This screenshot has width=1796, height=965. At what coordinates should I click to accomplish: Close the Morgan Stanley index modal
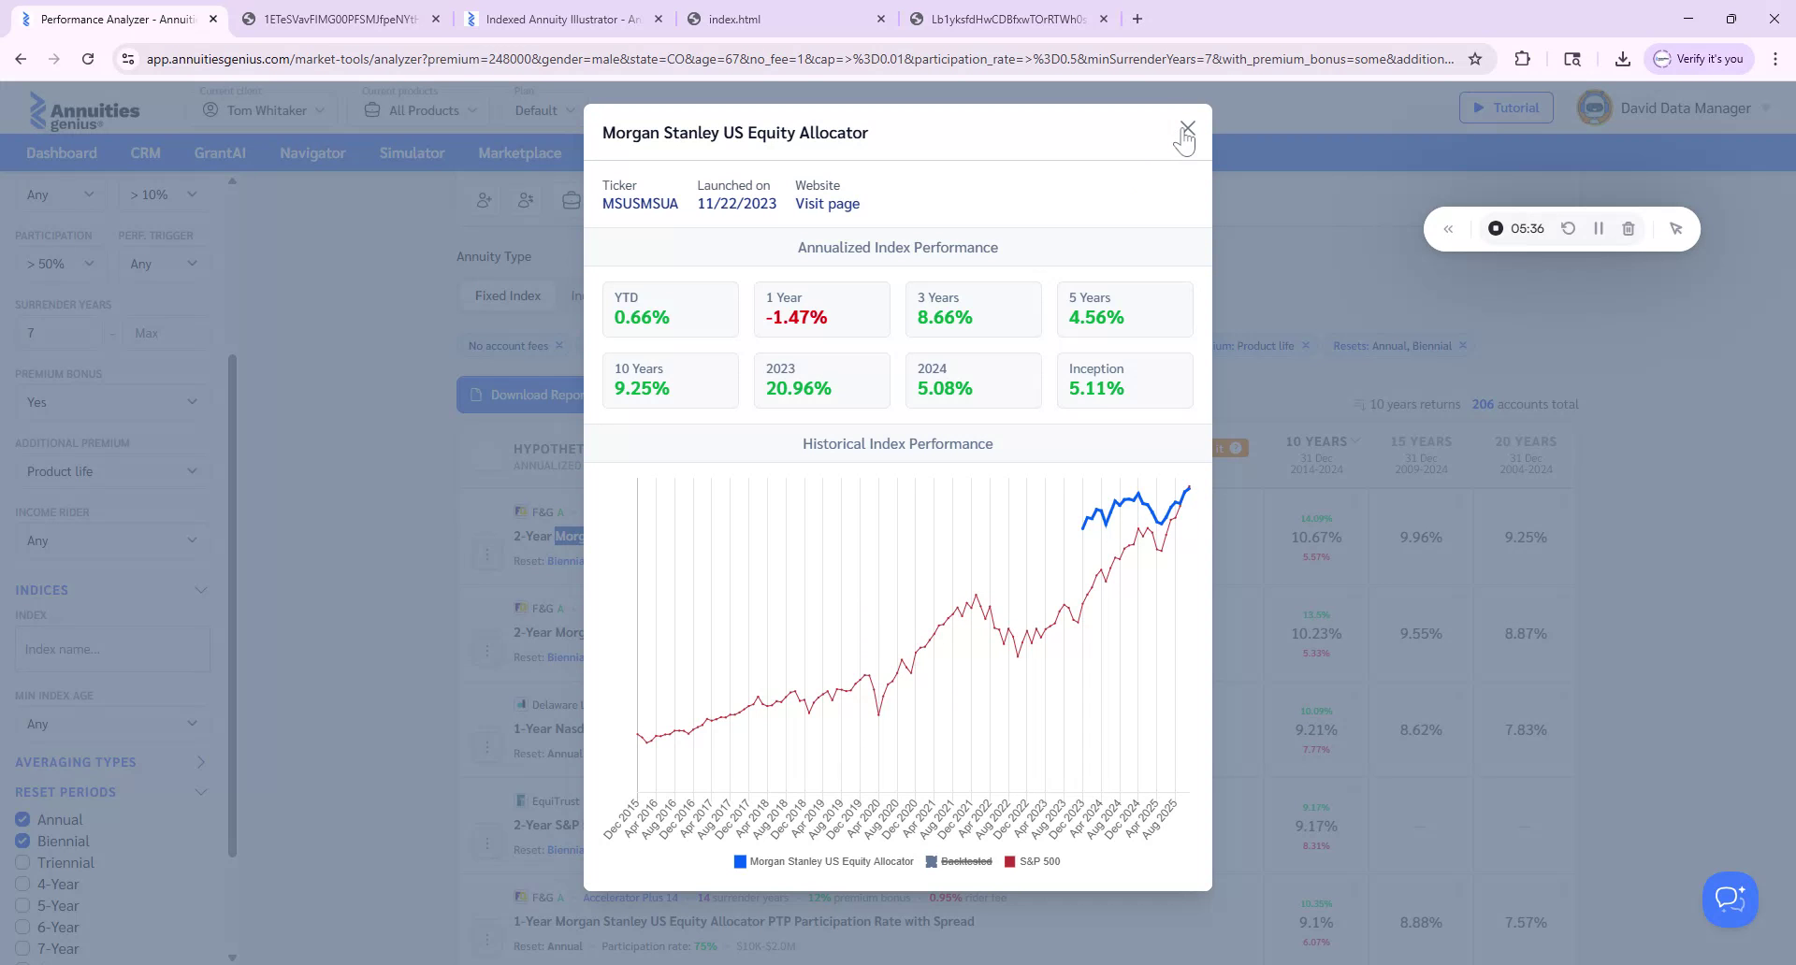click(x=1187, y=127)
